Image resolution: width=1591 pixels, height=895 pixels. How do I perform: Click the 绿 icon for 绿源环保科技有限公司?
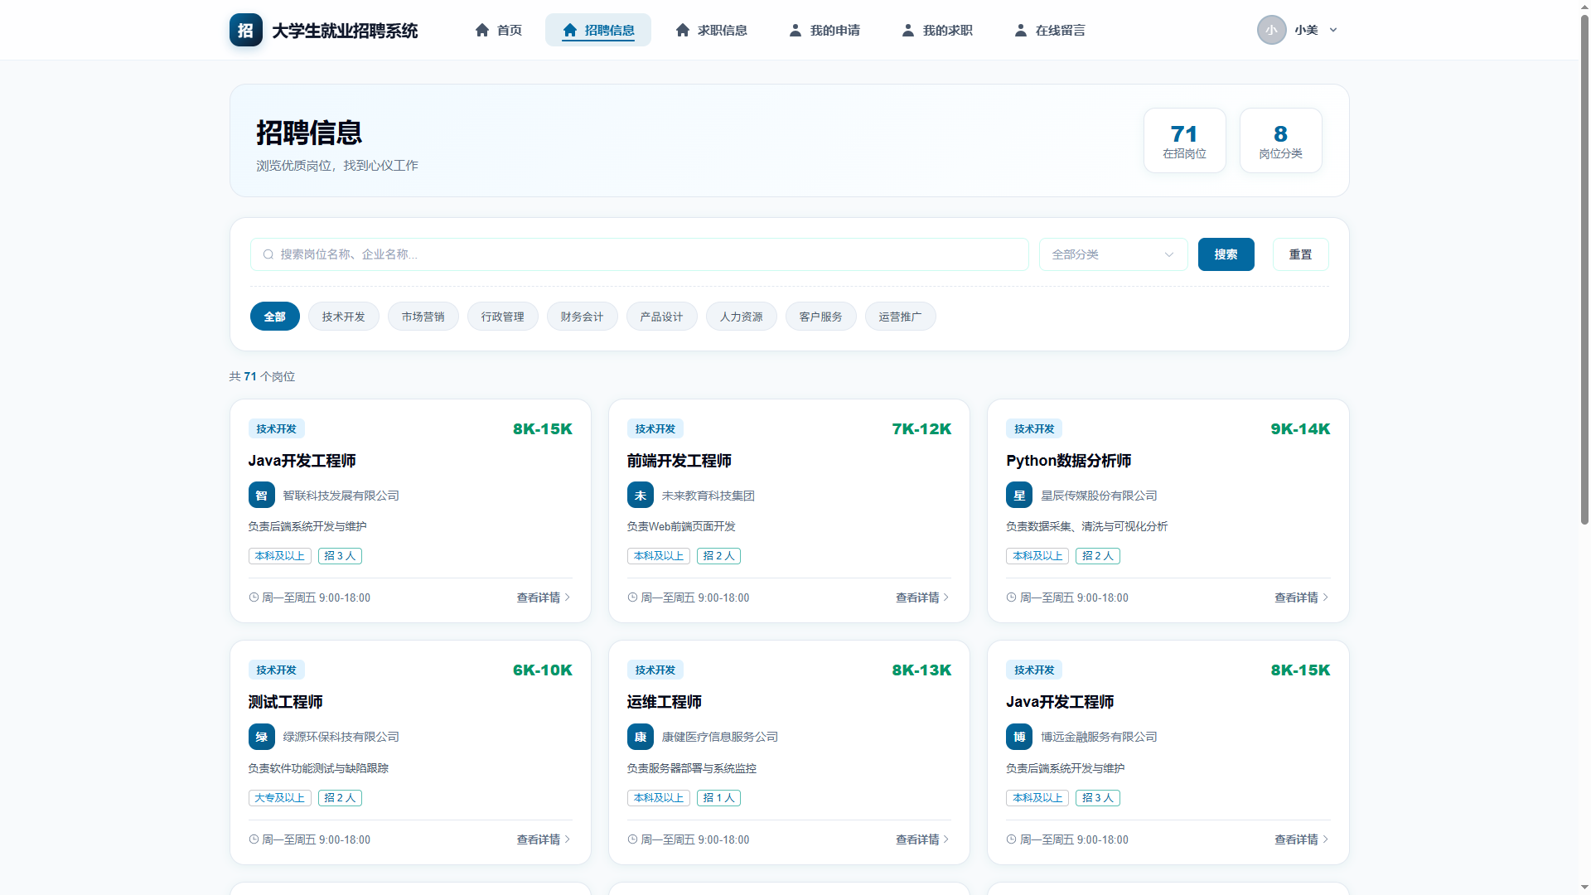(262, 736)
